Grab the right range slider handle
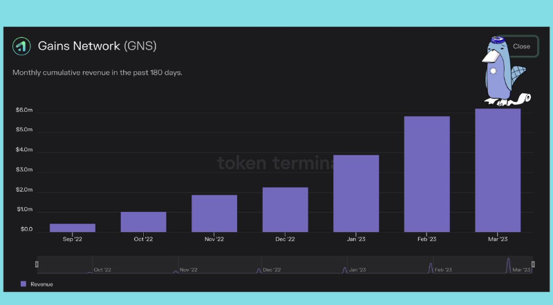553x305 pixels. [532, 264]
